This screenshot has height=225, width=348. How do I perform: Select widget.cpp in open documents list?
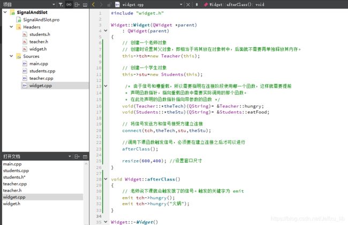43,197
